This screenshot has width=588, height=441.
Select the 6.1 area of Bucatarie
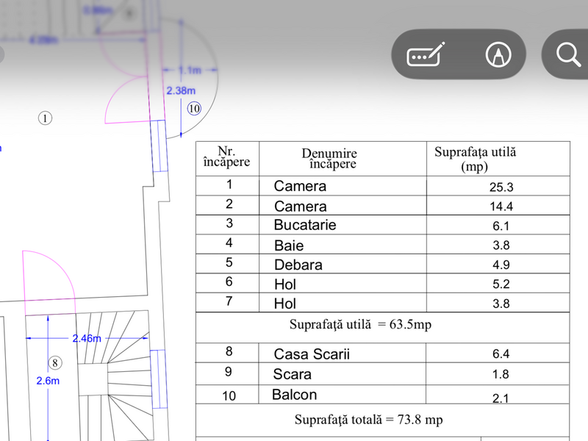501,226
